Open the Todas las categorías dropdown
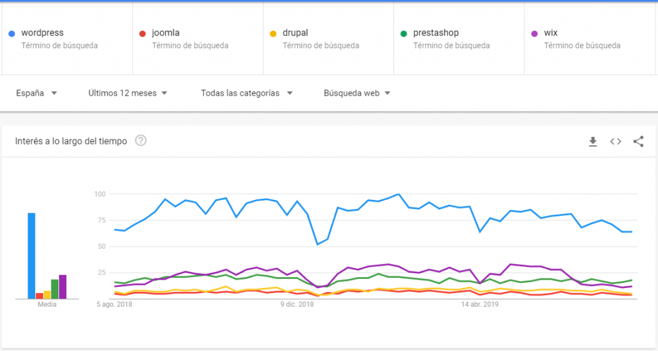 coord(247,93)
